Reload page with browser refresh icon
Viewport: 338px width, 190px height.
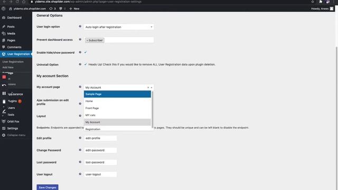[17, 2]
